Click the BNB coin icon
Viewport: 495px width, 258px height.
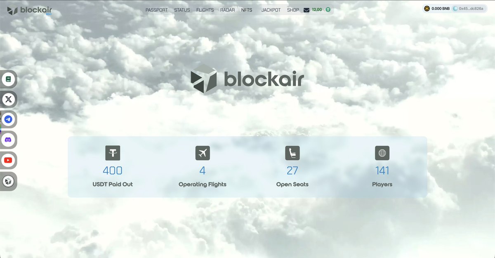pos(427,8)
